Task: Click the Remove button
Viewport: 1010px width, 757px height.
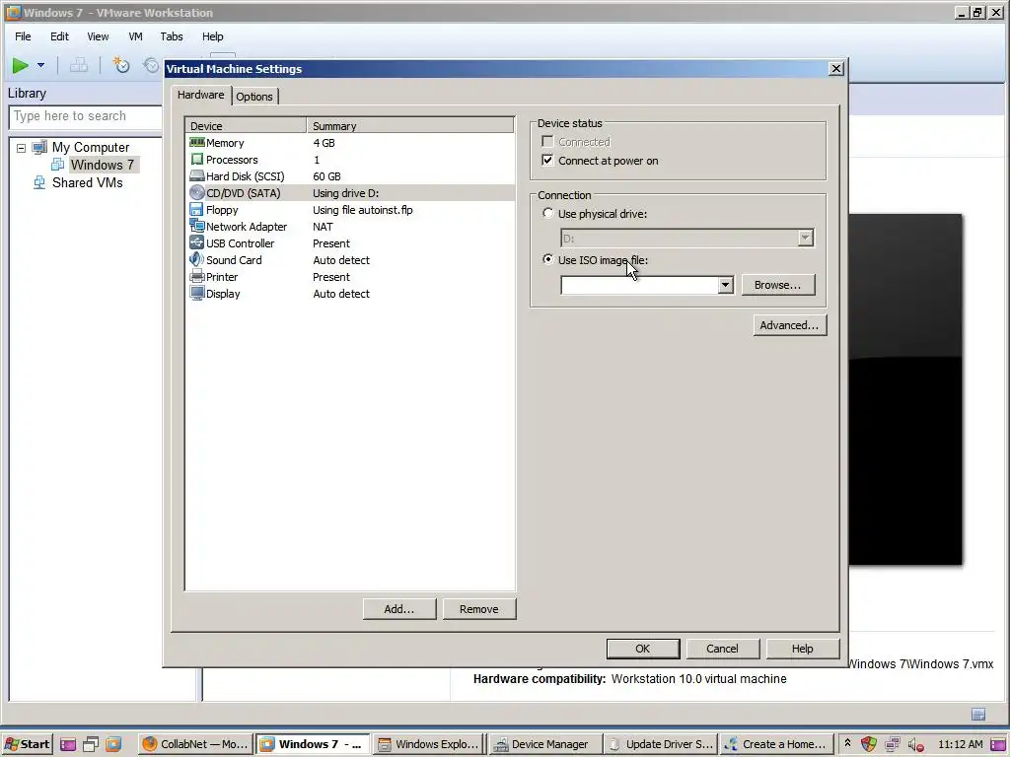Action: tap(479, 609)
